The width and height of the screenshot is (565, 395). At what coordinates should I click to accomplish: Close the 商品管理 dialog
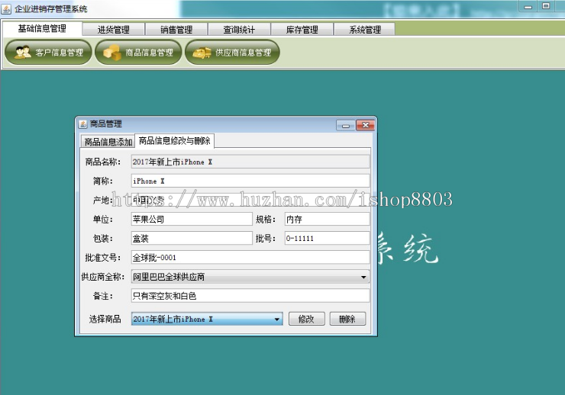click(366, 125)
